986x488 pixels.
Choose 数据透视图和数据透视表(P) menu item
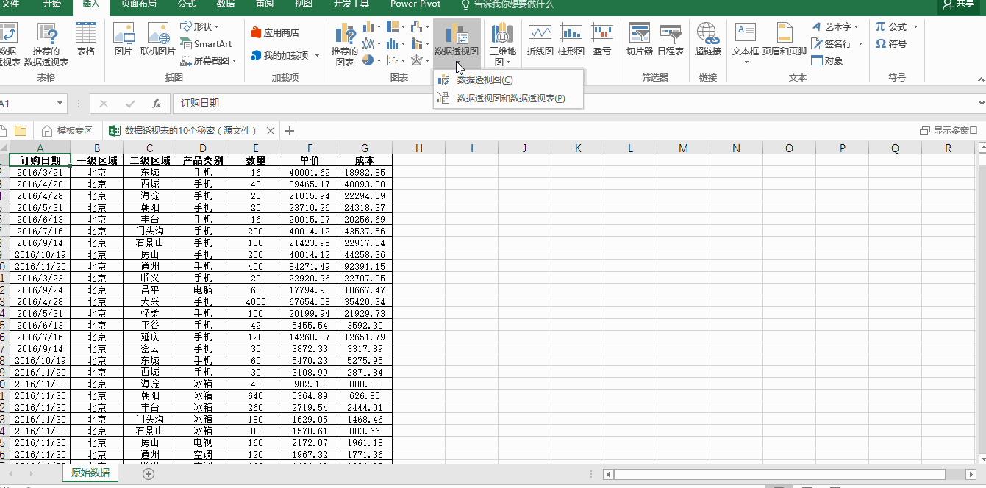(509, 98)
